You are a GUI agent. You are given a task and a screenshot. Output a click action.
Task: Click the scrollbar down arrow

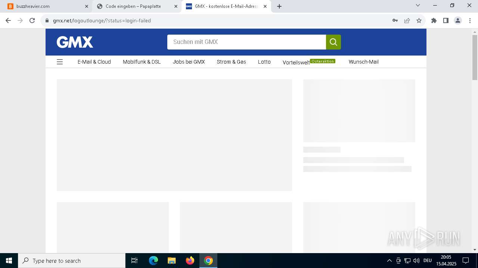point(475,249)
